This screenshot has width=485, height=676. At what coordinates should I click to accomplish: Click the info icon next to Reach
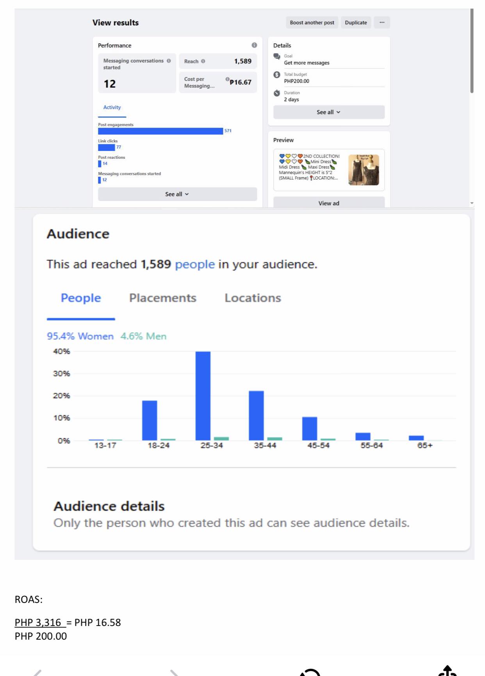[203, 61]
